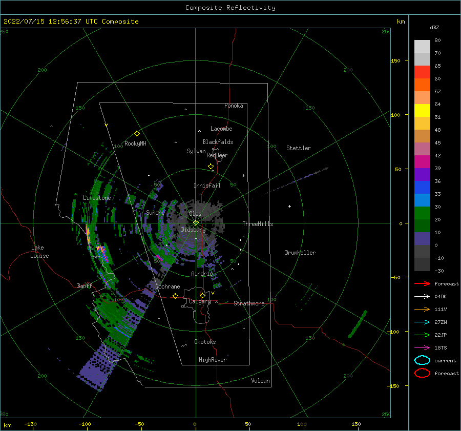461x431 pixels.
Task: Click the yellow diamond marker inside Calgary
Action: (202, 295)
